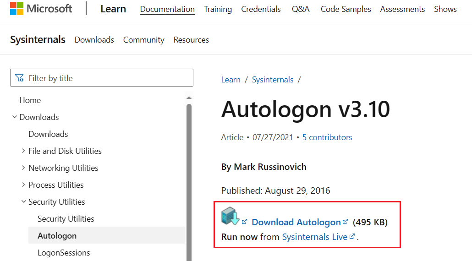This screenshot has width=472, height=261.
Task: Expand Process Utilities
Action: pyautogui.click(x=23, y=185)
